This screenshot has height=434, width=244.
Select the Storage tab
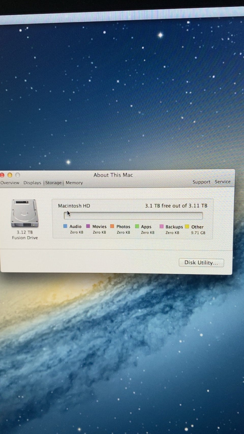pos(53,183)
